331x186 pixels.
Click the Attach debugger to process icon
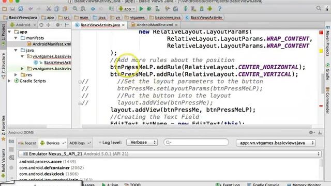[x=157, y=9]
